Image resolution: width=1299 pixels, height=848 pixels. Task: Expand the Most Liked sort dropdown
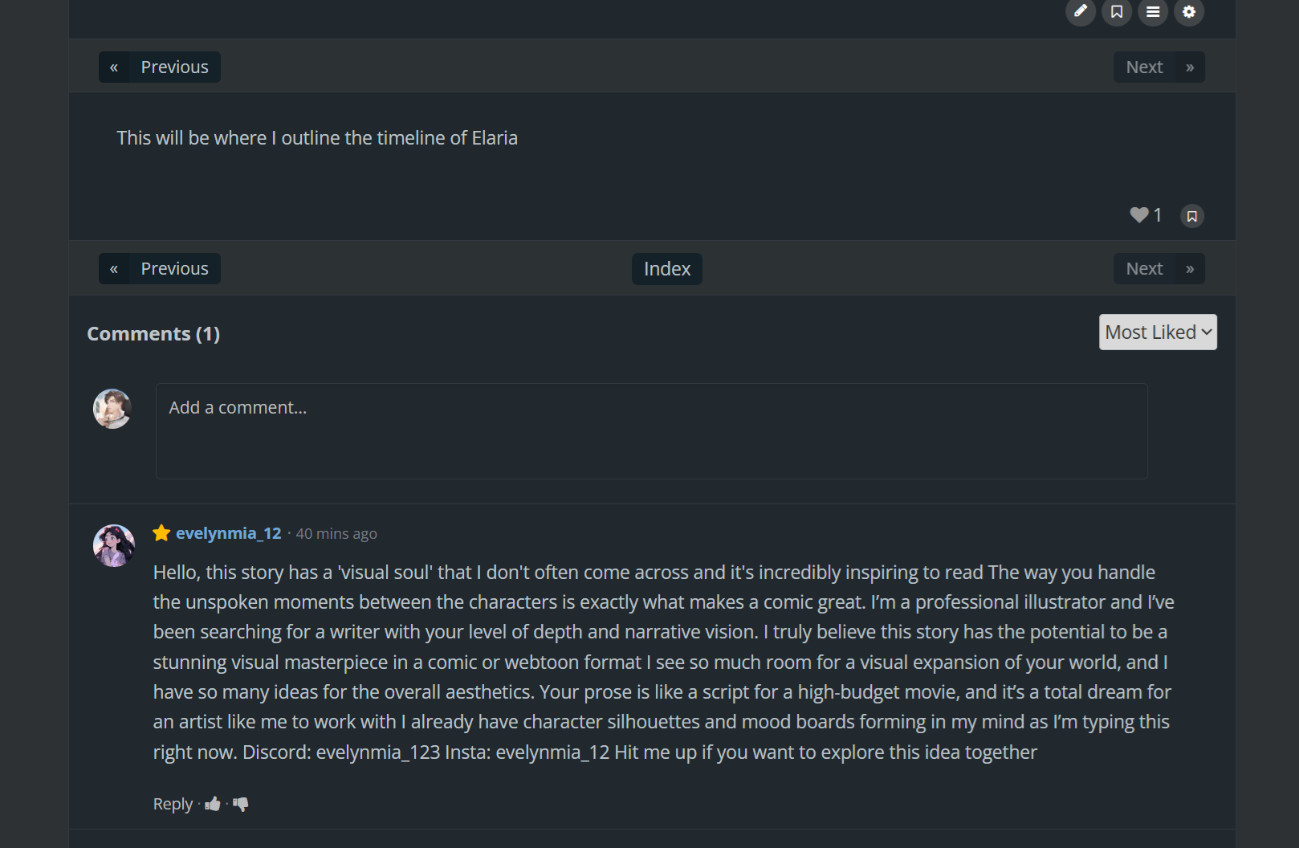(x=1158, y=332)
